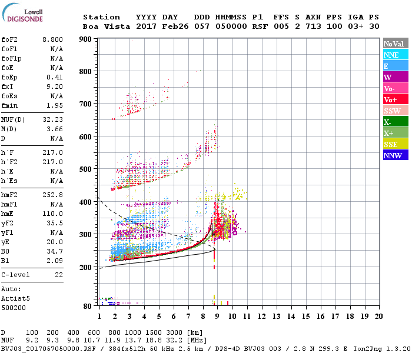Image resolution: width=412 pixels, height=353 pixels.
Task: Click the C-level value 22
Action: [x=58, y=275]
